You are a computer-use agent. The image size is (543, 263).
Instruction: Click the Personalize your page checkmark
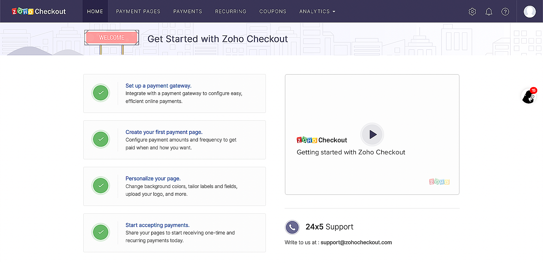click(x=101, y=186)
